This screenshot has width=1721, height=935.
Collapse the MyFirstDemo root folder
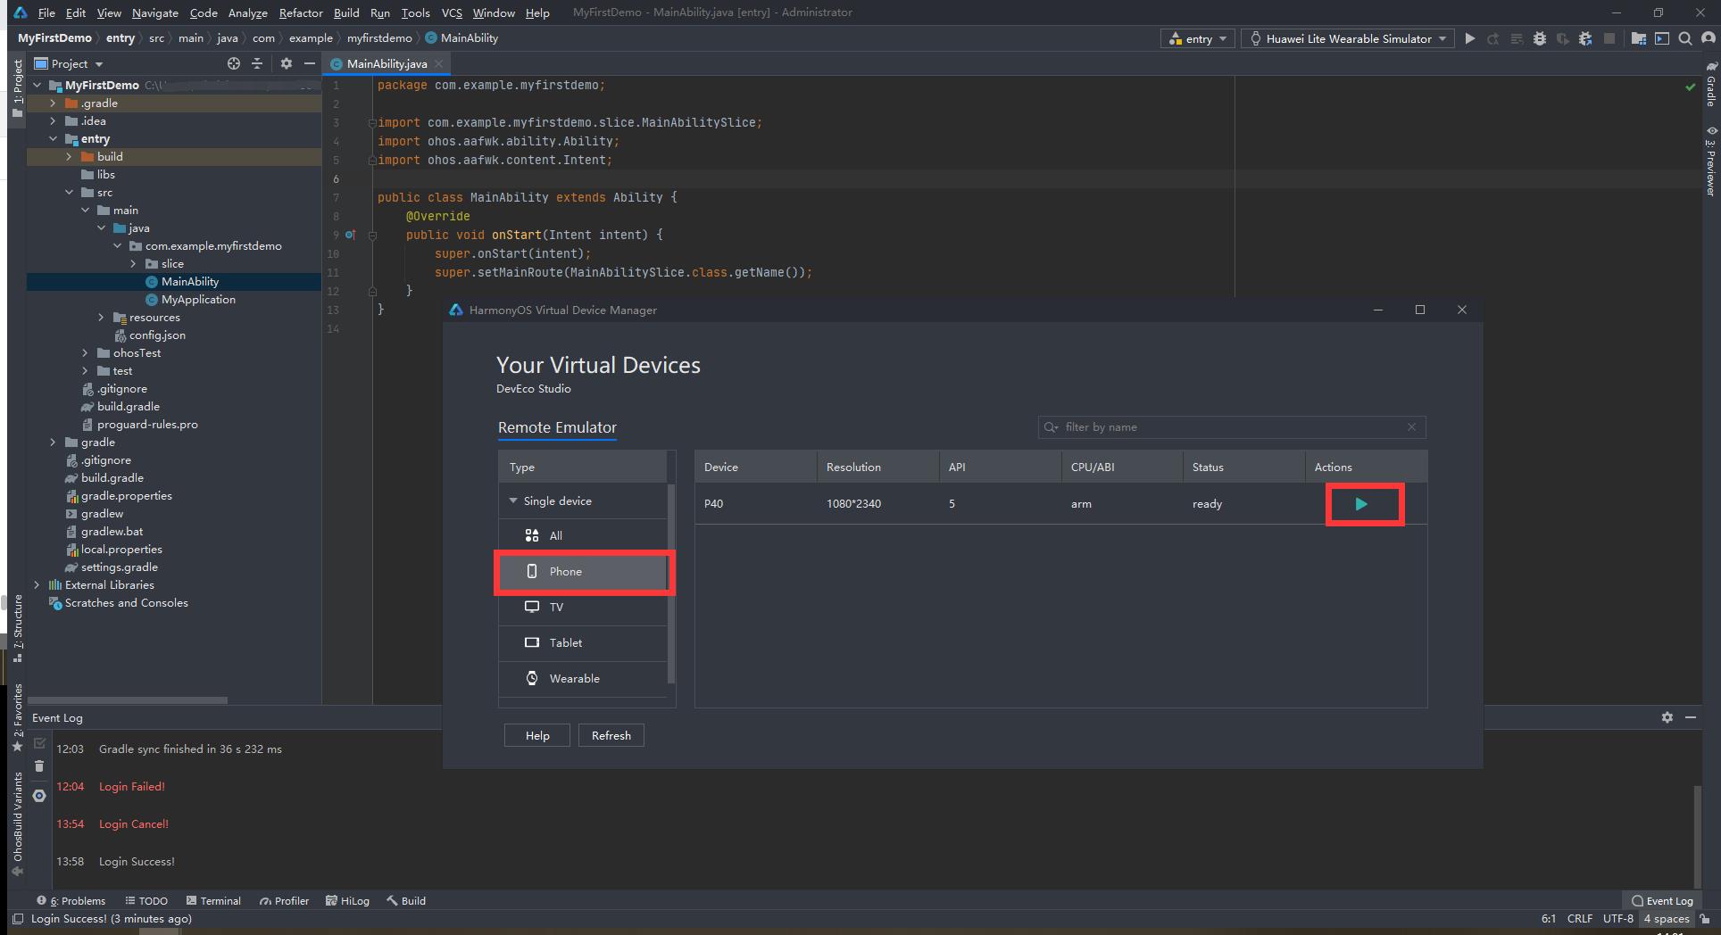click(37, 85)
